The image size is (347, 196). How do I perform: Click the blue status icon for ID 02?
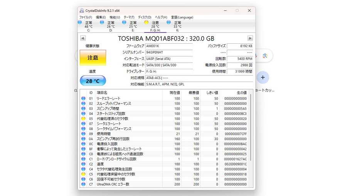coord(83,104)
